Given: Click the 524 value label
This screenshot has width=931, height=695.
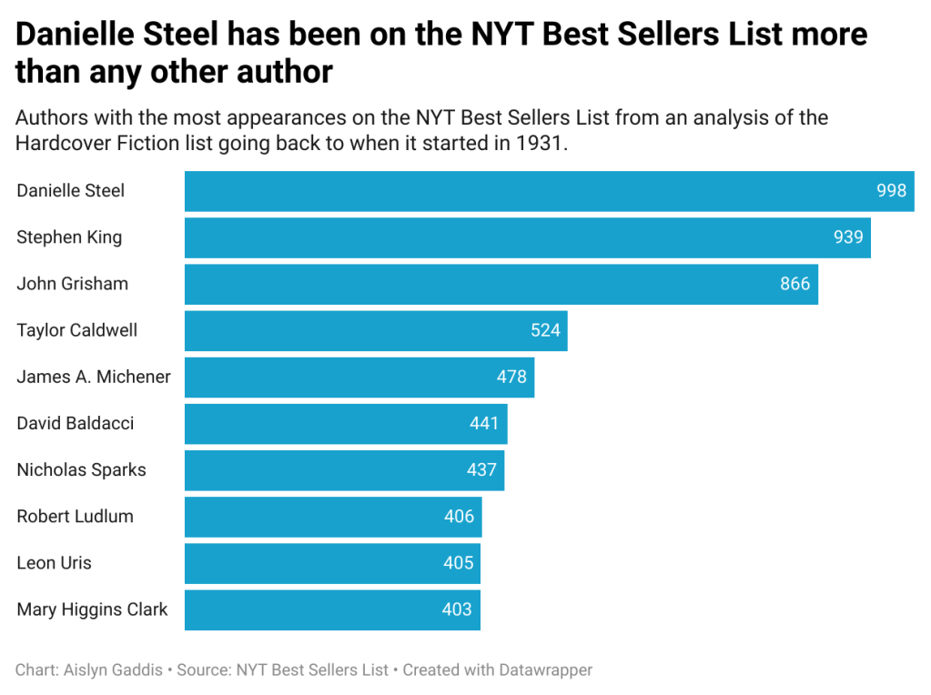Looking at the screenshot, I should (545, 330).
